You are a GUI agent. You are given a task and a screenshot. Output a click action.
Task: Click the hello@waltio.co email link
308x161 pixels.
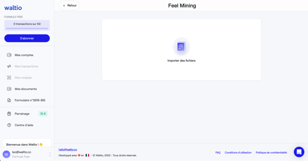coord(68,150)
